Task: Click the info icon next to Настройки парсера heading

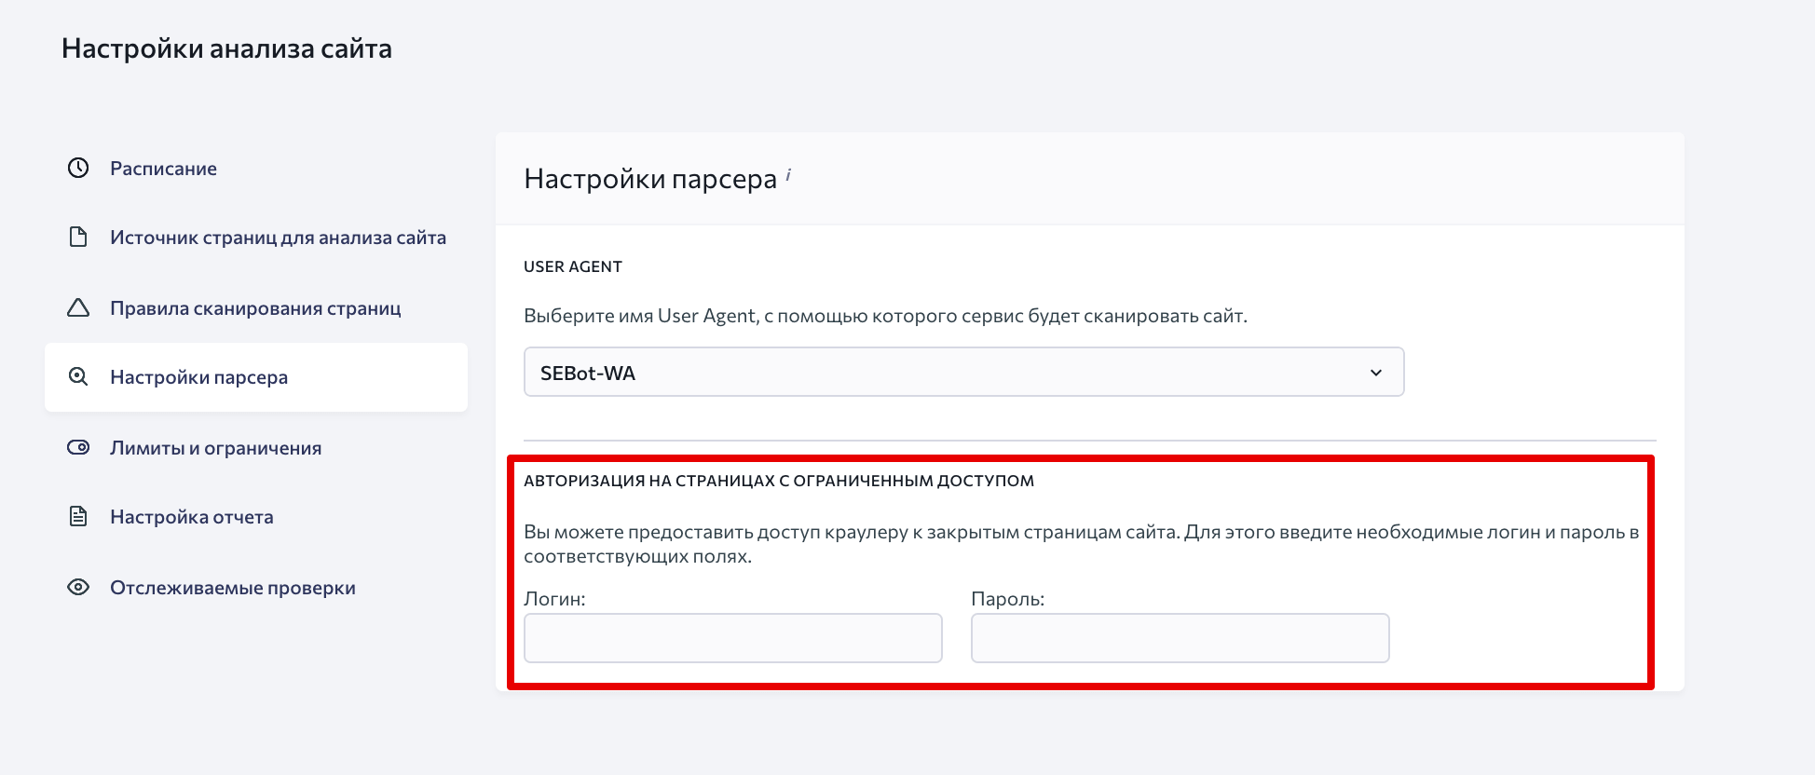Action: click(788, 174)
